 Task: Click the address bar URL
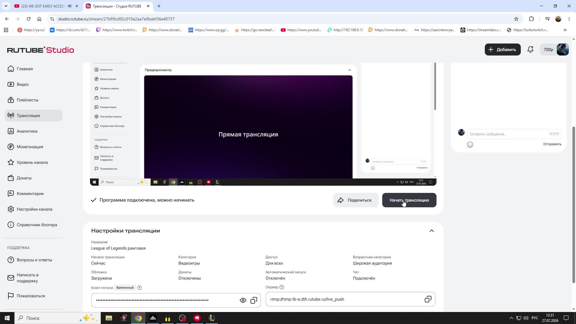pos(116,19)
